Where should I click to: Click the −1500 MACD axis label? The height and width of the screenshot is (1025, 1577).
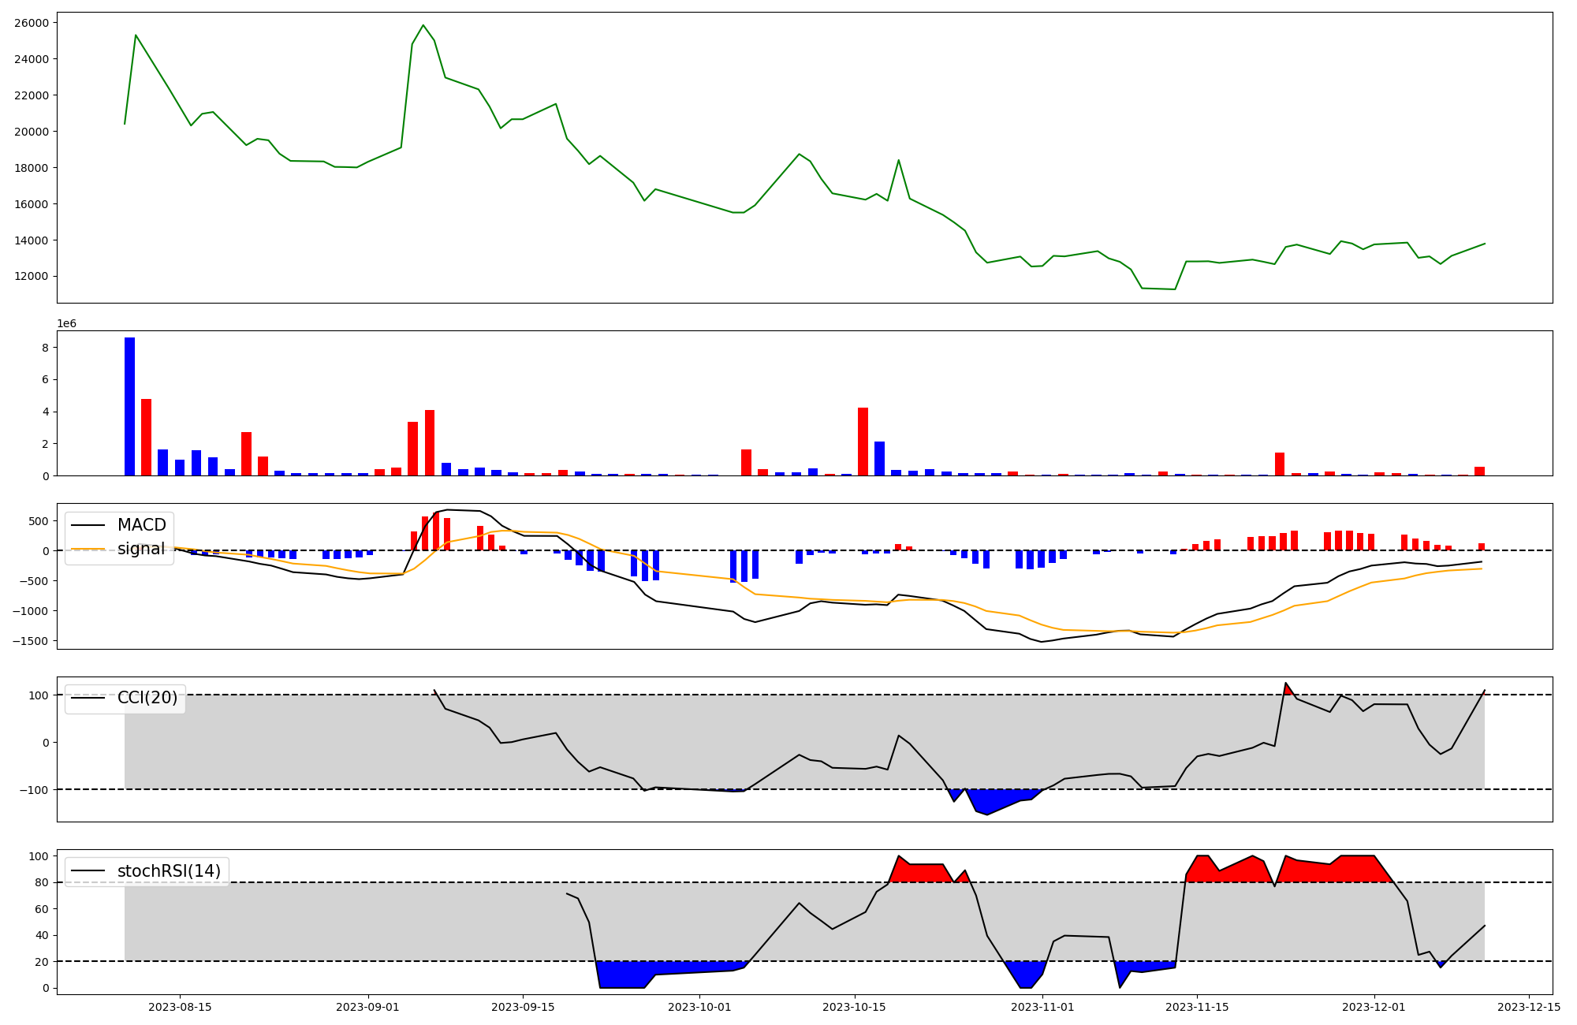click(x=30, y=641)
